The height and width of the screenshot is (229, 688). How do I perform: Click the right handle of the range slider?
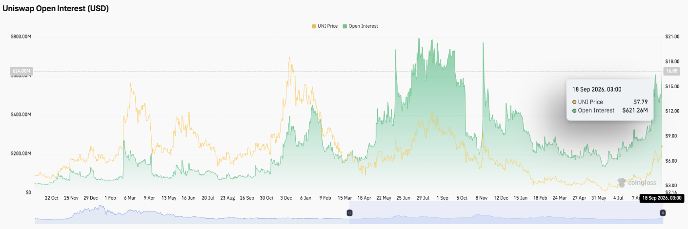pos(663,213)
